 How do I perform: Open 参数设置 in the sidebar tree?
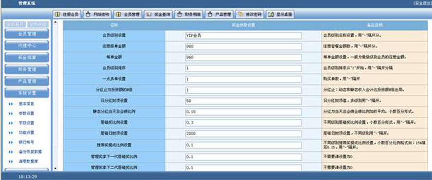click(26, 114)
